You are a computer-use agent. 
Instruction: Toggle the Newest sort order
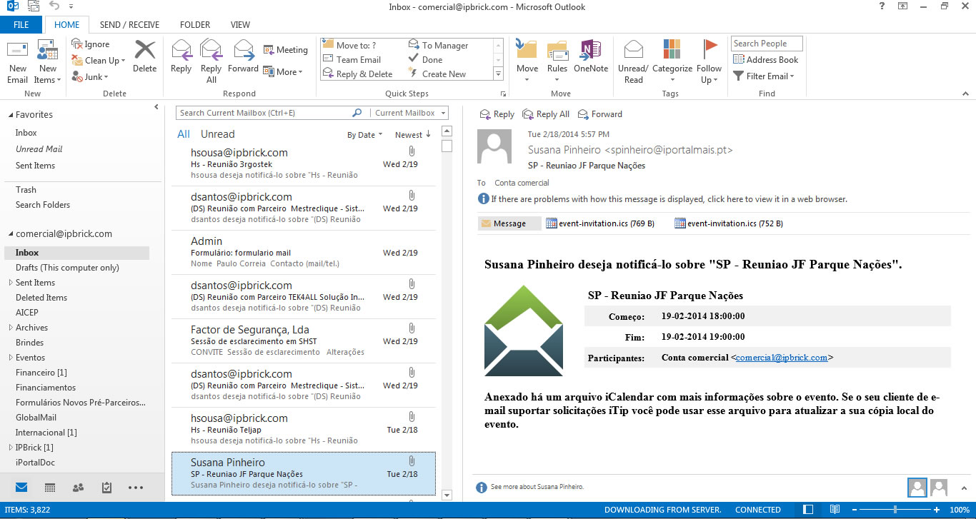[x=413, y=135]
